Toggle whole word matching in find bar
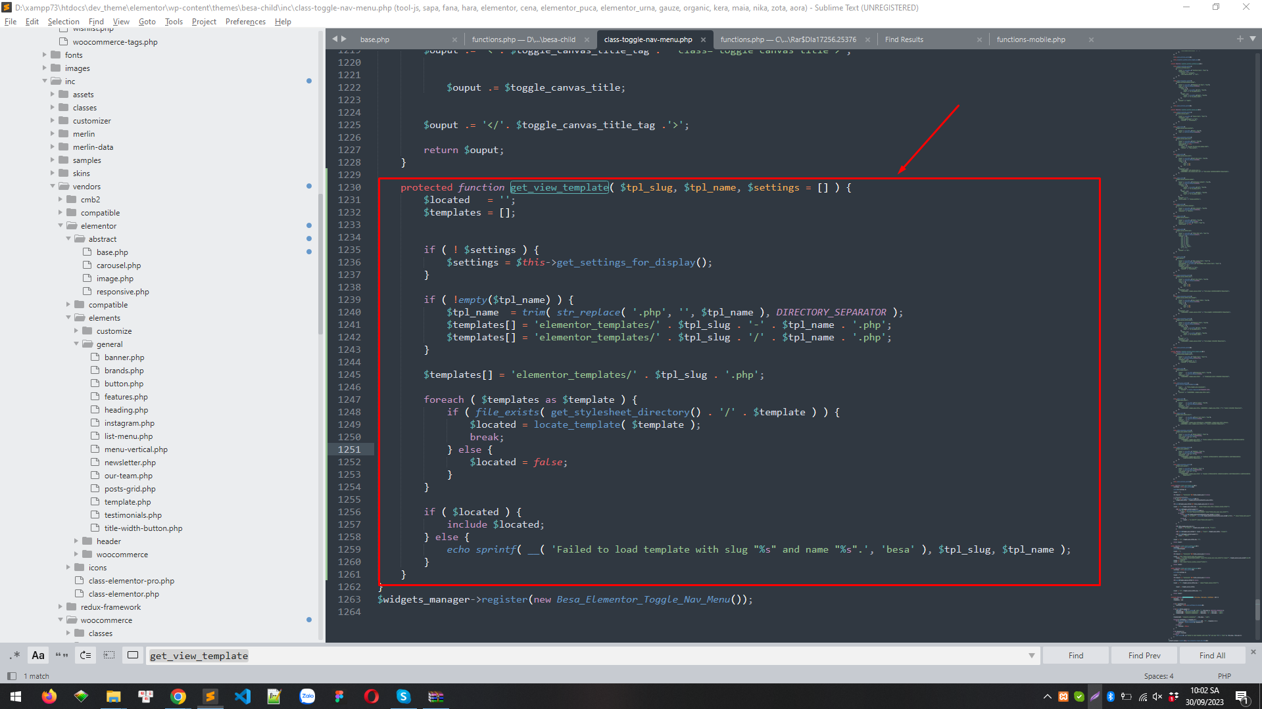 [62, 655]
